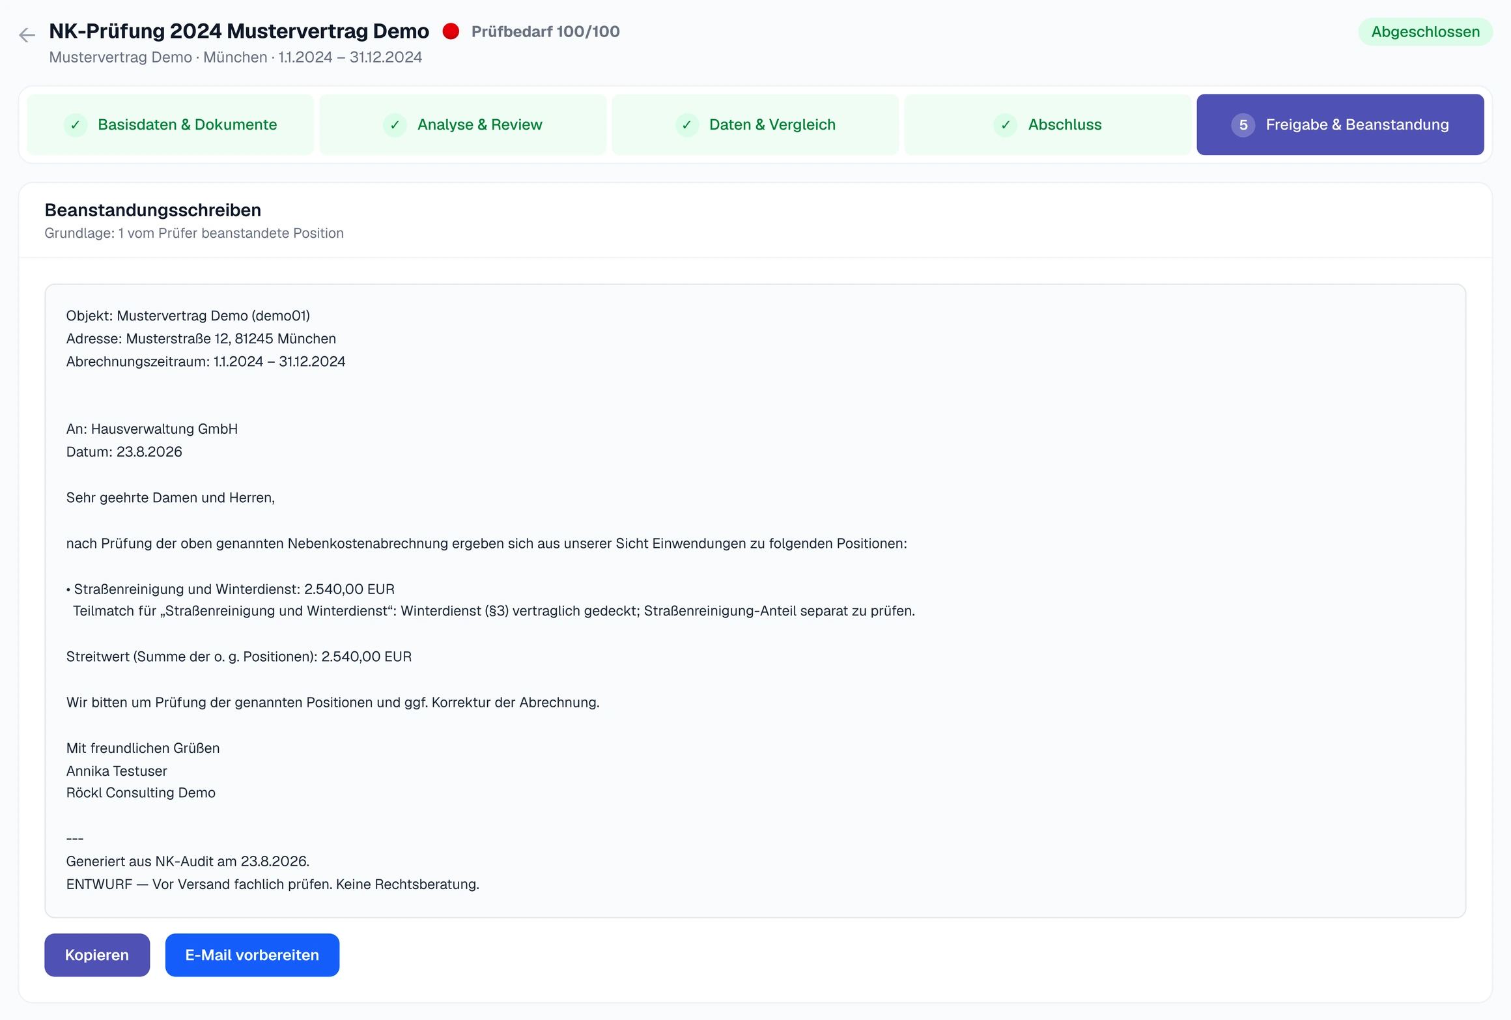
Task: Copy the letter with Kopieren button
Action: coord(97,955)
